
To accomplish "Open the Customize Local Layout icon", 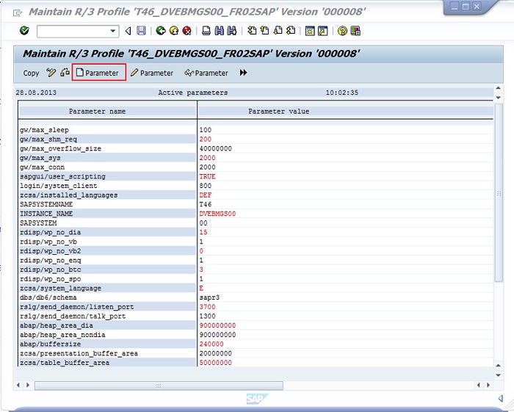I will pyautogui.click(x=355, y=31).
